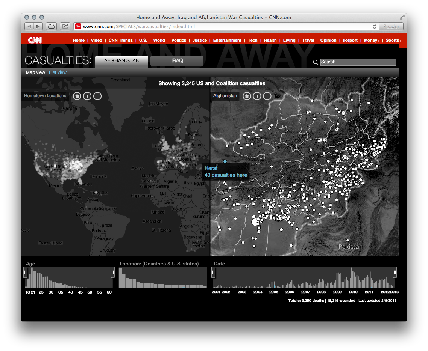
Task: Select the Herat casualty marker
Action: pyautogui.click(x=225, y=161)
